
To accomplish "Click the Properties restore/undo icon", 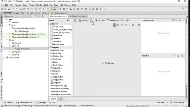I will point(178,56).
